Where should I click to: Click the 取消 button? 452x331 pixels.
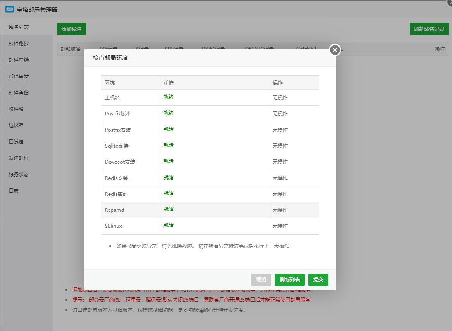(x=261, y=280)
